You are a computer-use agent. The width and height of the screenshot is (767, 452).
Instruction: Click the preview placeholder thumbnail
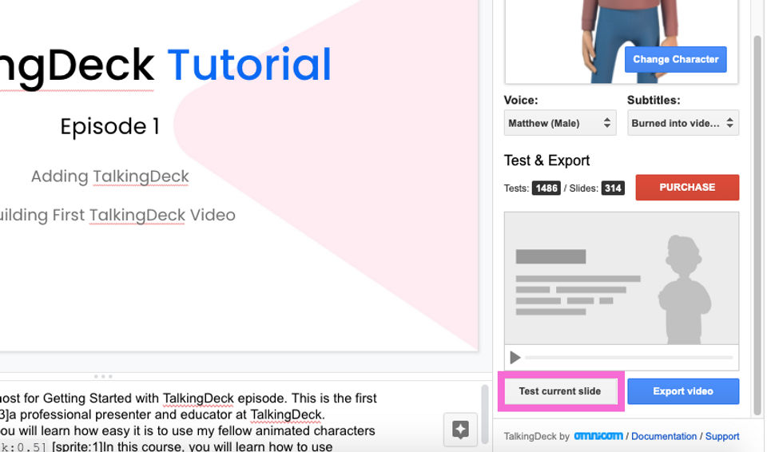tap(622, 278)
